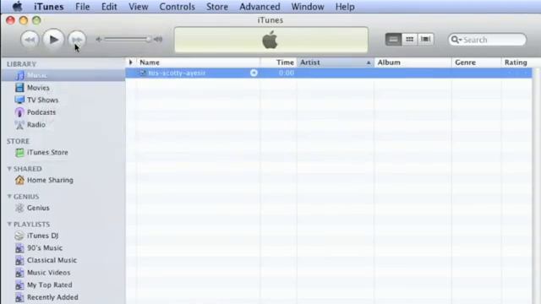Select the tus-scotty-ayesir track
This screenshot has height=304, width=541.
pos(329,73)
